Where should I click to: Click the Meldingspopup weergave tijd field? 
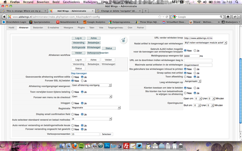pos(192,56)
